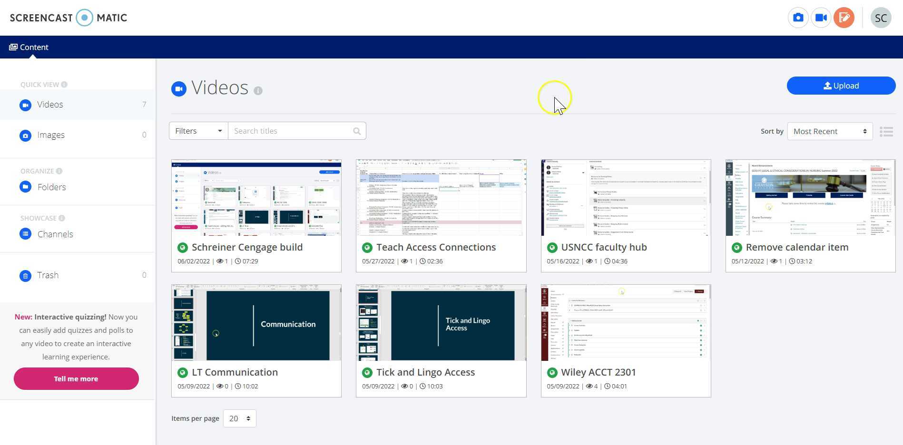The width and height of the screenshot is (903, 445).
Task: Click the USNCC faculty hub thumbnail
Action: point(626,198)
